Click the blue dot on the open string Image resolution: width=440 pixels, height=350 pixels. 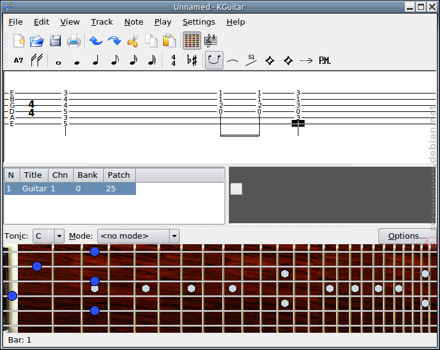tap(12, 296)
